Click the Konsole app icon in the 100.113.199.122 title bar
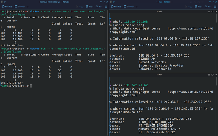 (2, 2)
